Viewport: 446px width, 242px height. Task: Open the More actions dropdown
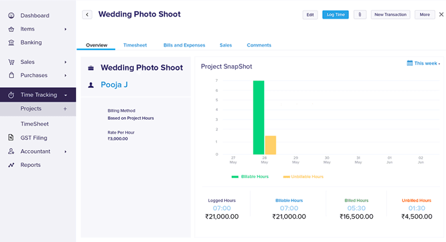tap(425, 15)
